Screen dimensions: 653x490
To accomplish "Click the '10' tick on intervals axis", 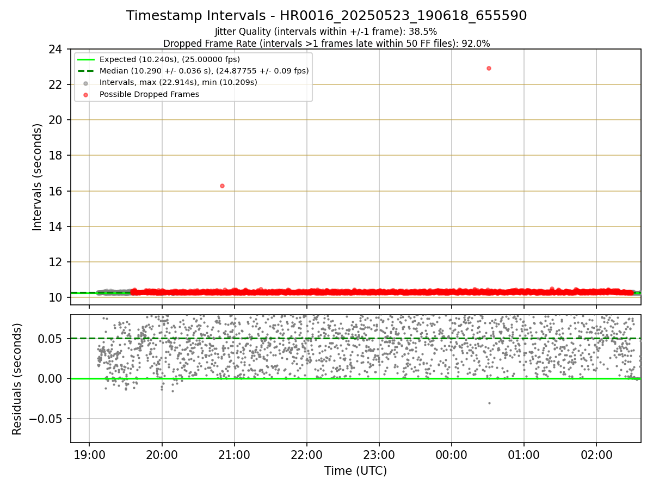I will (x=56, y=297).
